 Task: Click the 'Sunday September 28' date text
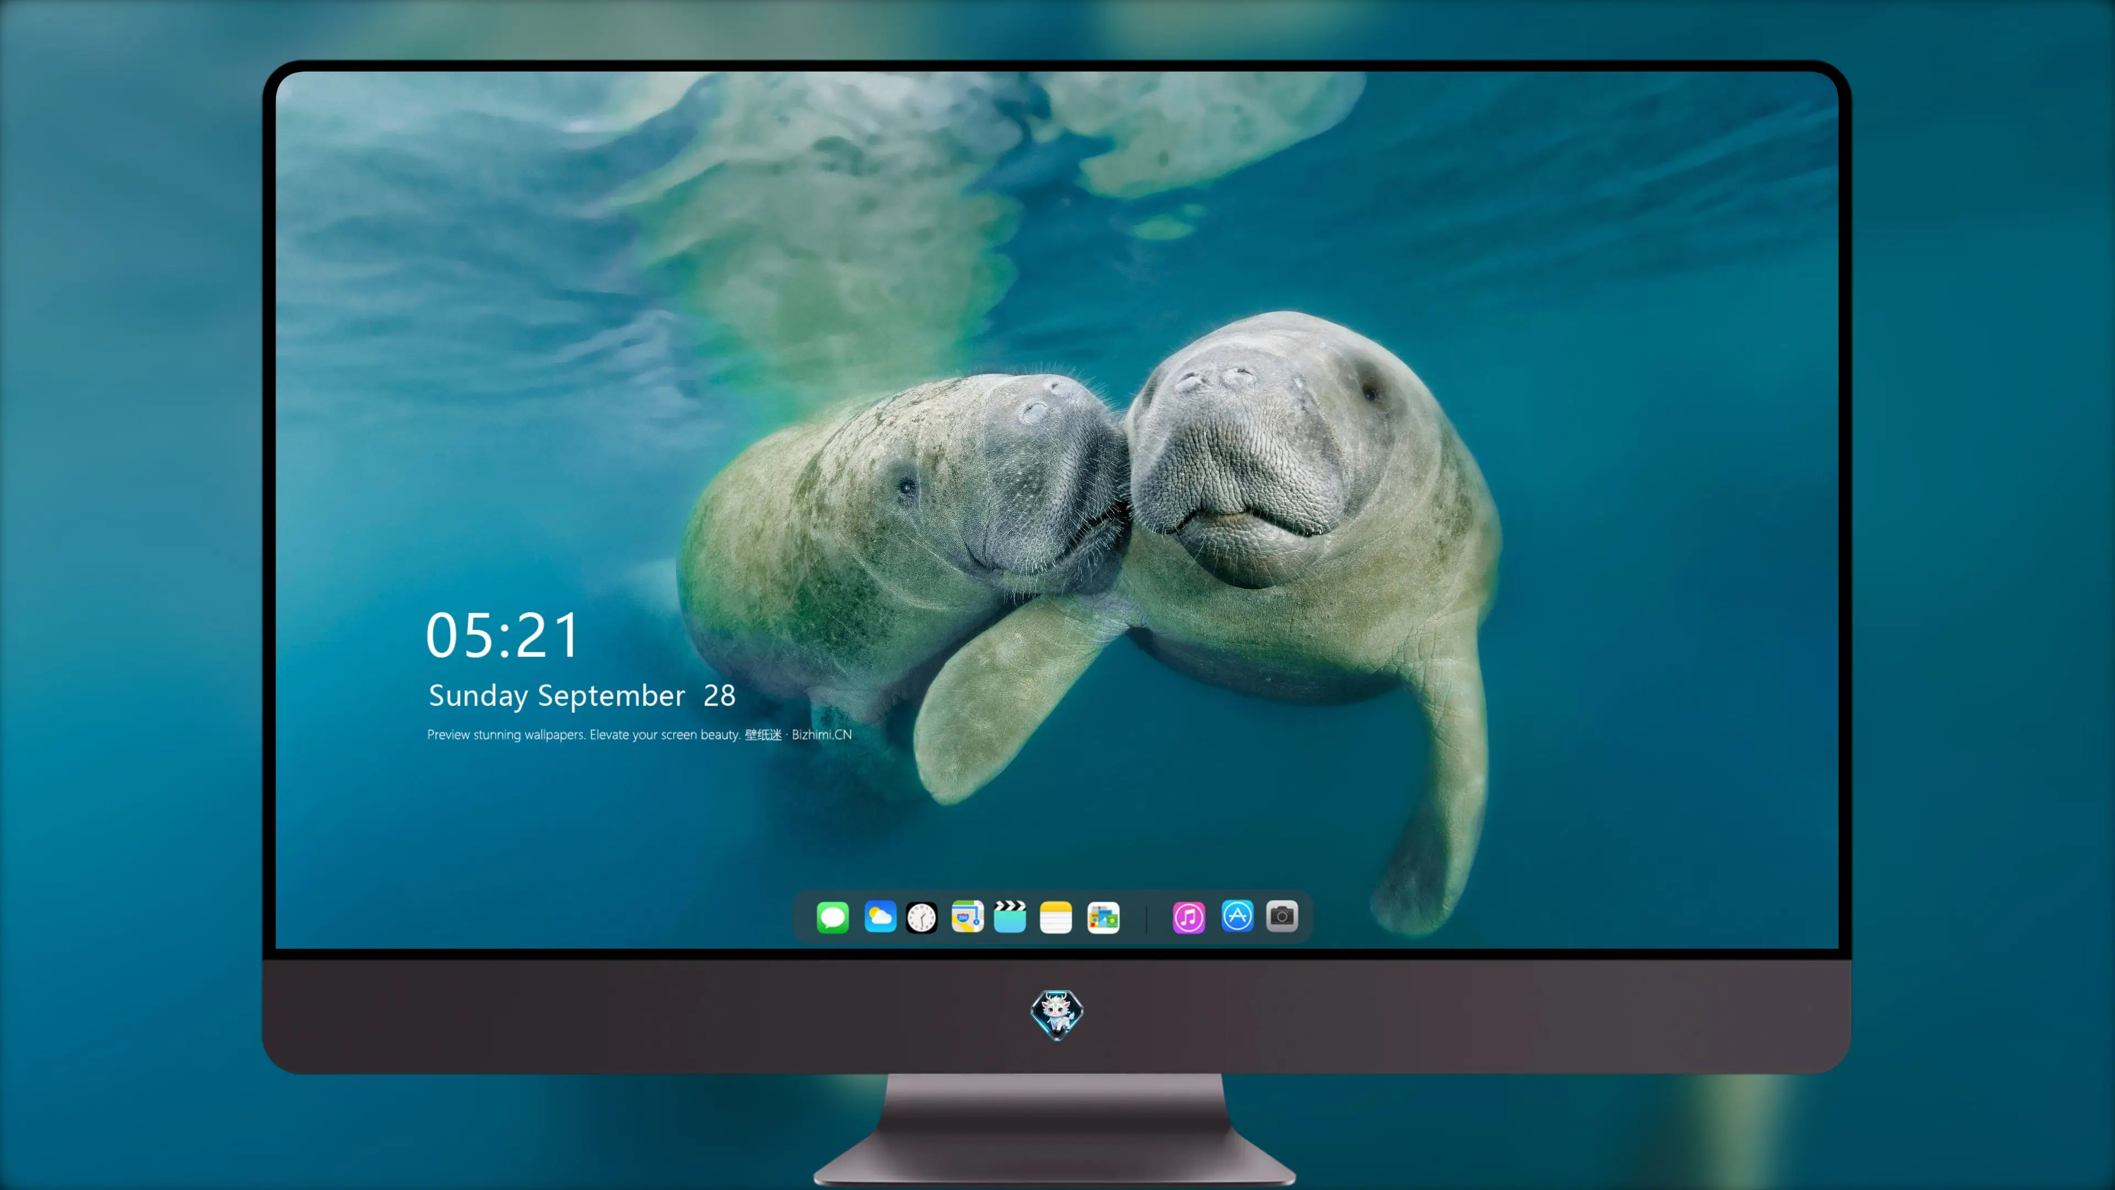point(582,696)
